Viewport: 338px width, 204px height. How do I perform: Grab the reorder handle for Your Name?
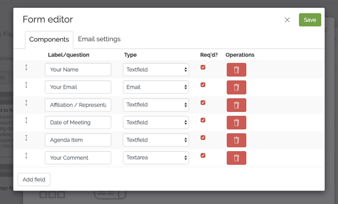point(26,67)
